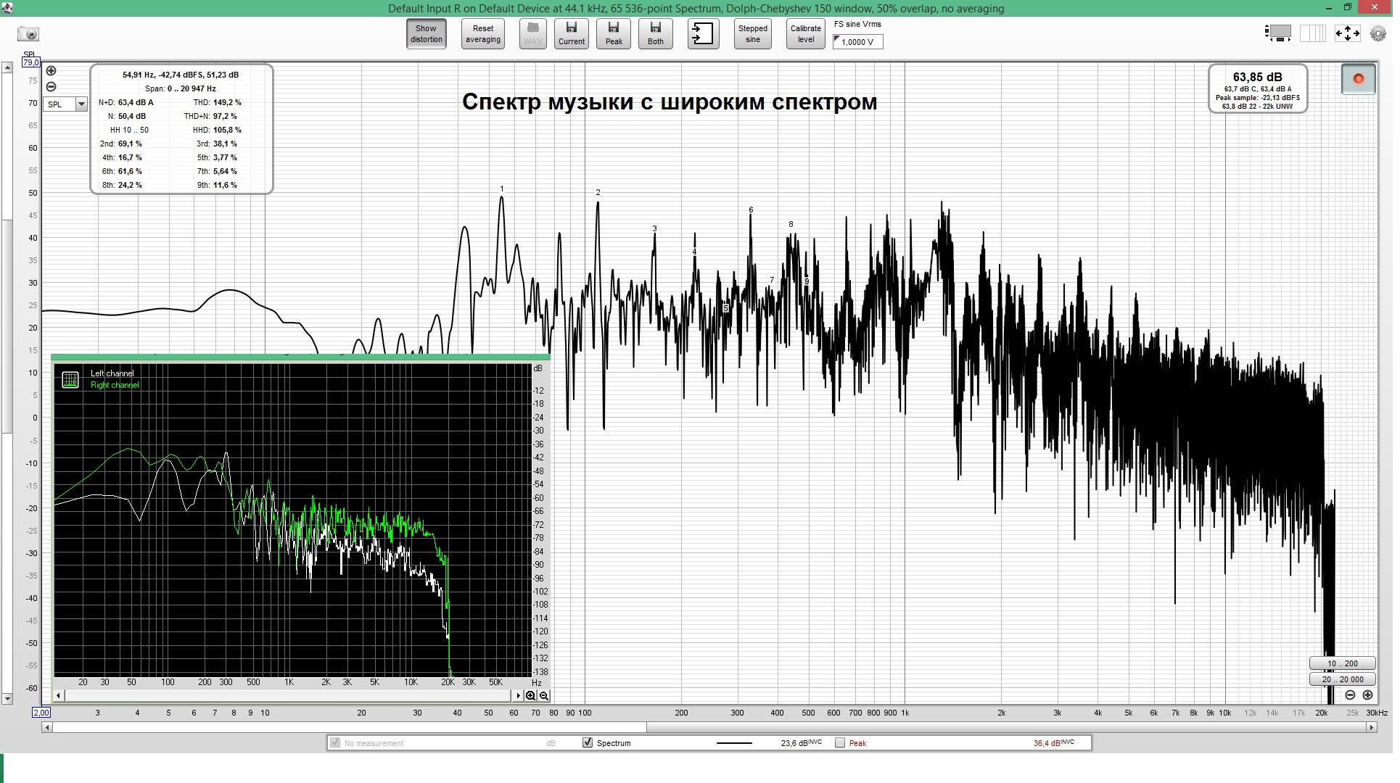Click the generator arrow-into-box icon

[703, 34]
